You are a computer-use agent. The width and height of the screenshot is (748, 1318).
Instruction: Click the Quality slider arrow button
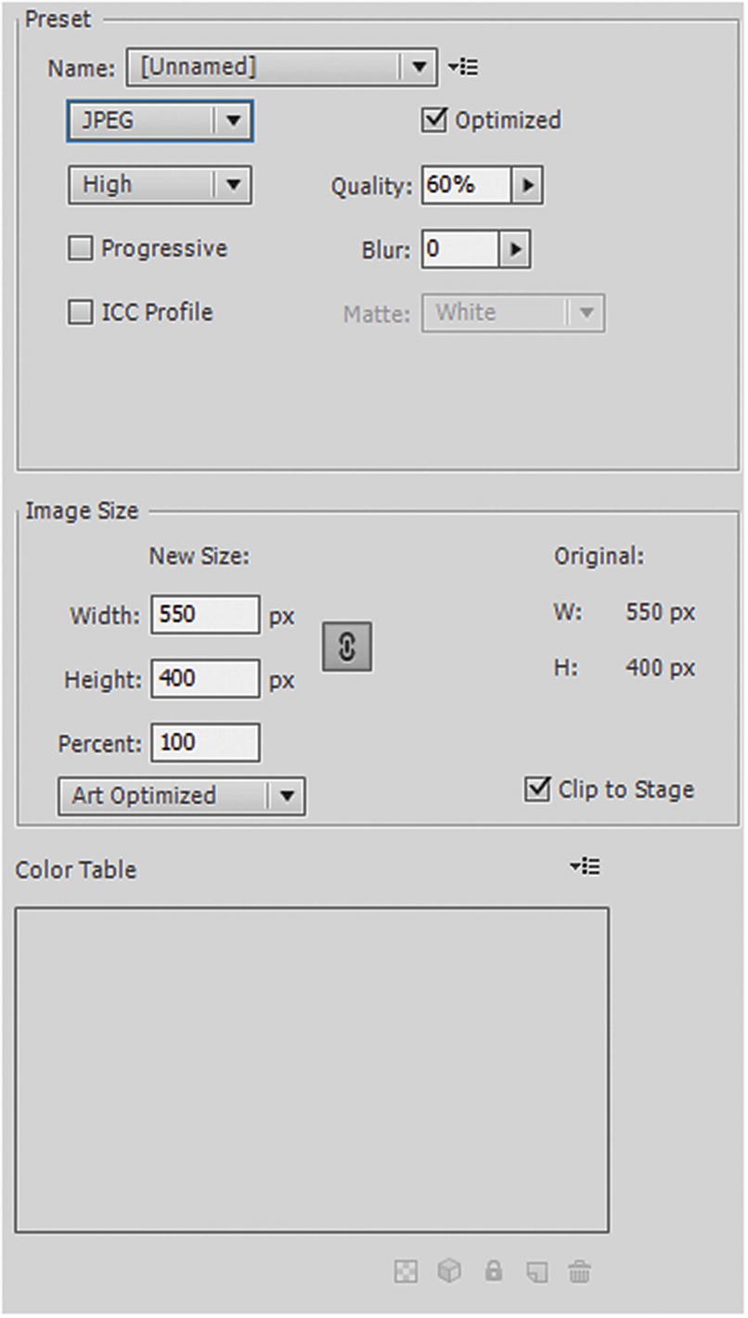tap(529, 184)
